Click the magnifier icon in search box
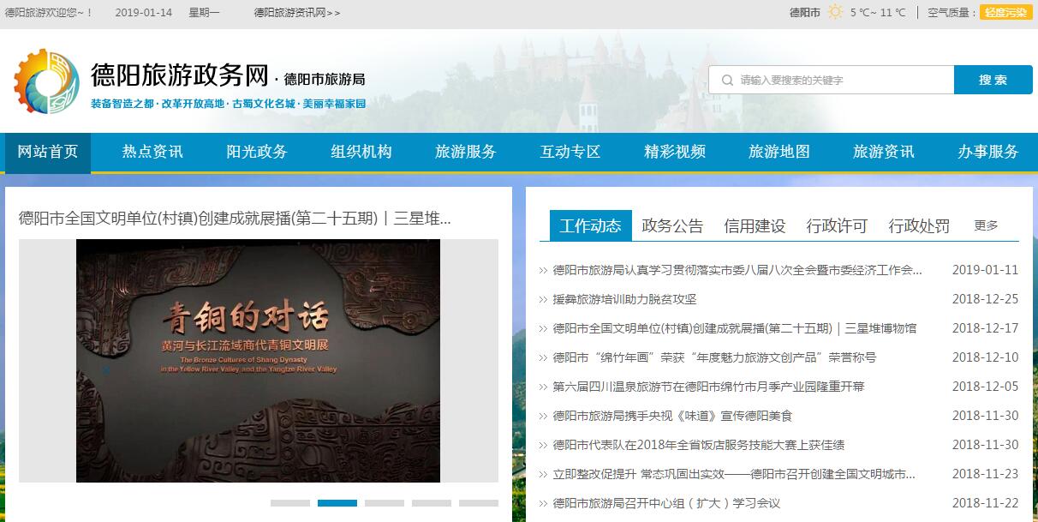This screenshot has width=1038, height=522. [x=727, y=80]
